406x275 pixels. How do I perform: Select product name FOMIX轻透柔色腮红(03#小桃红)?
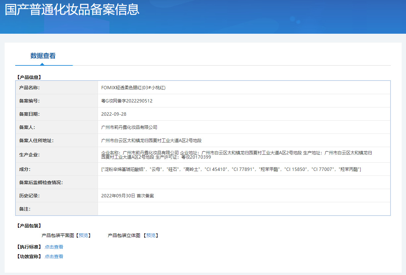(133, 88)
